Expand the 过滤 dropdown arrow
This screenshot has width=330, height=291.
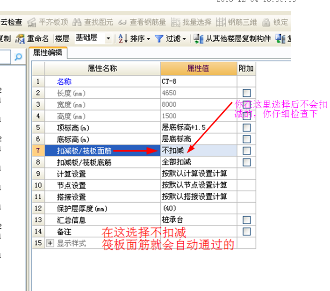pos(184,39)
